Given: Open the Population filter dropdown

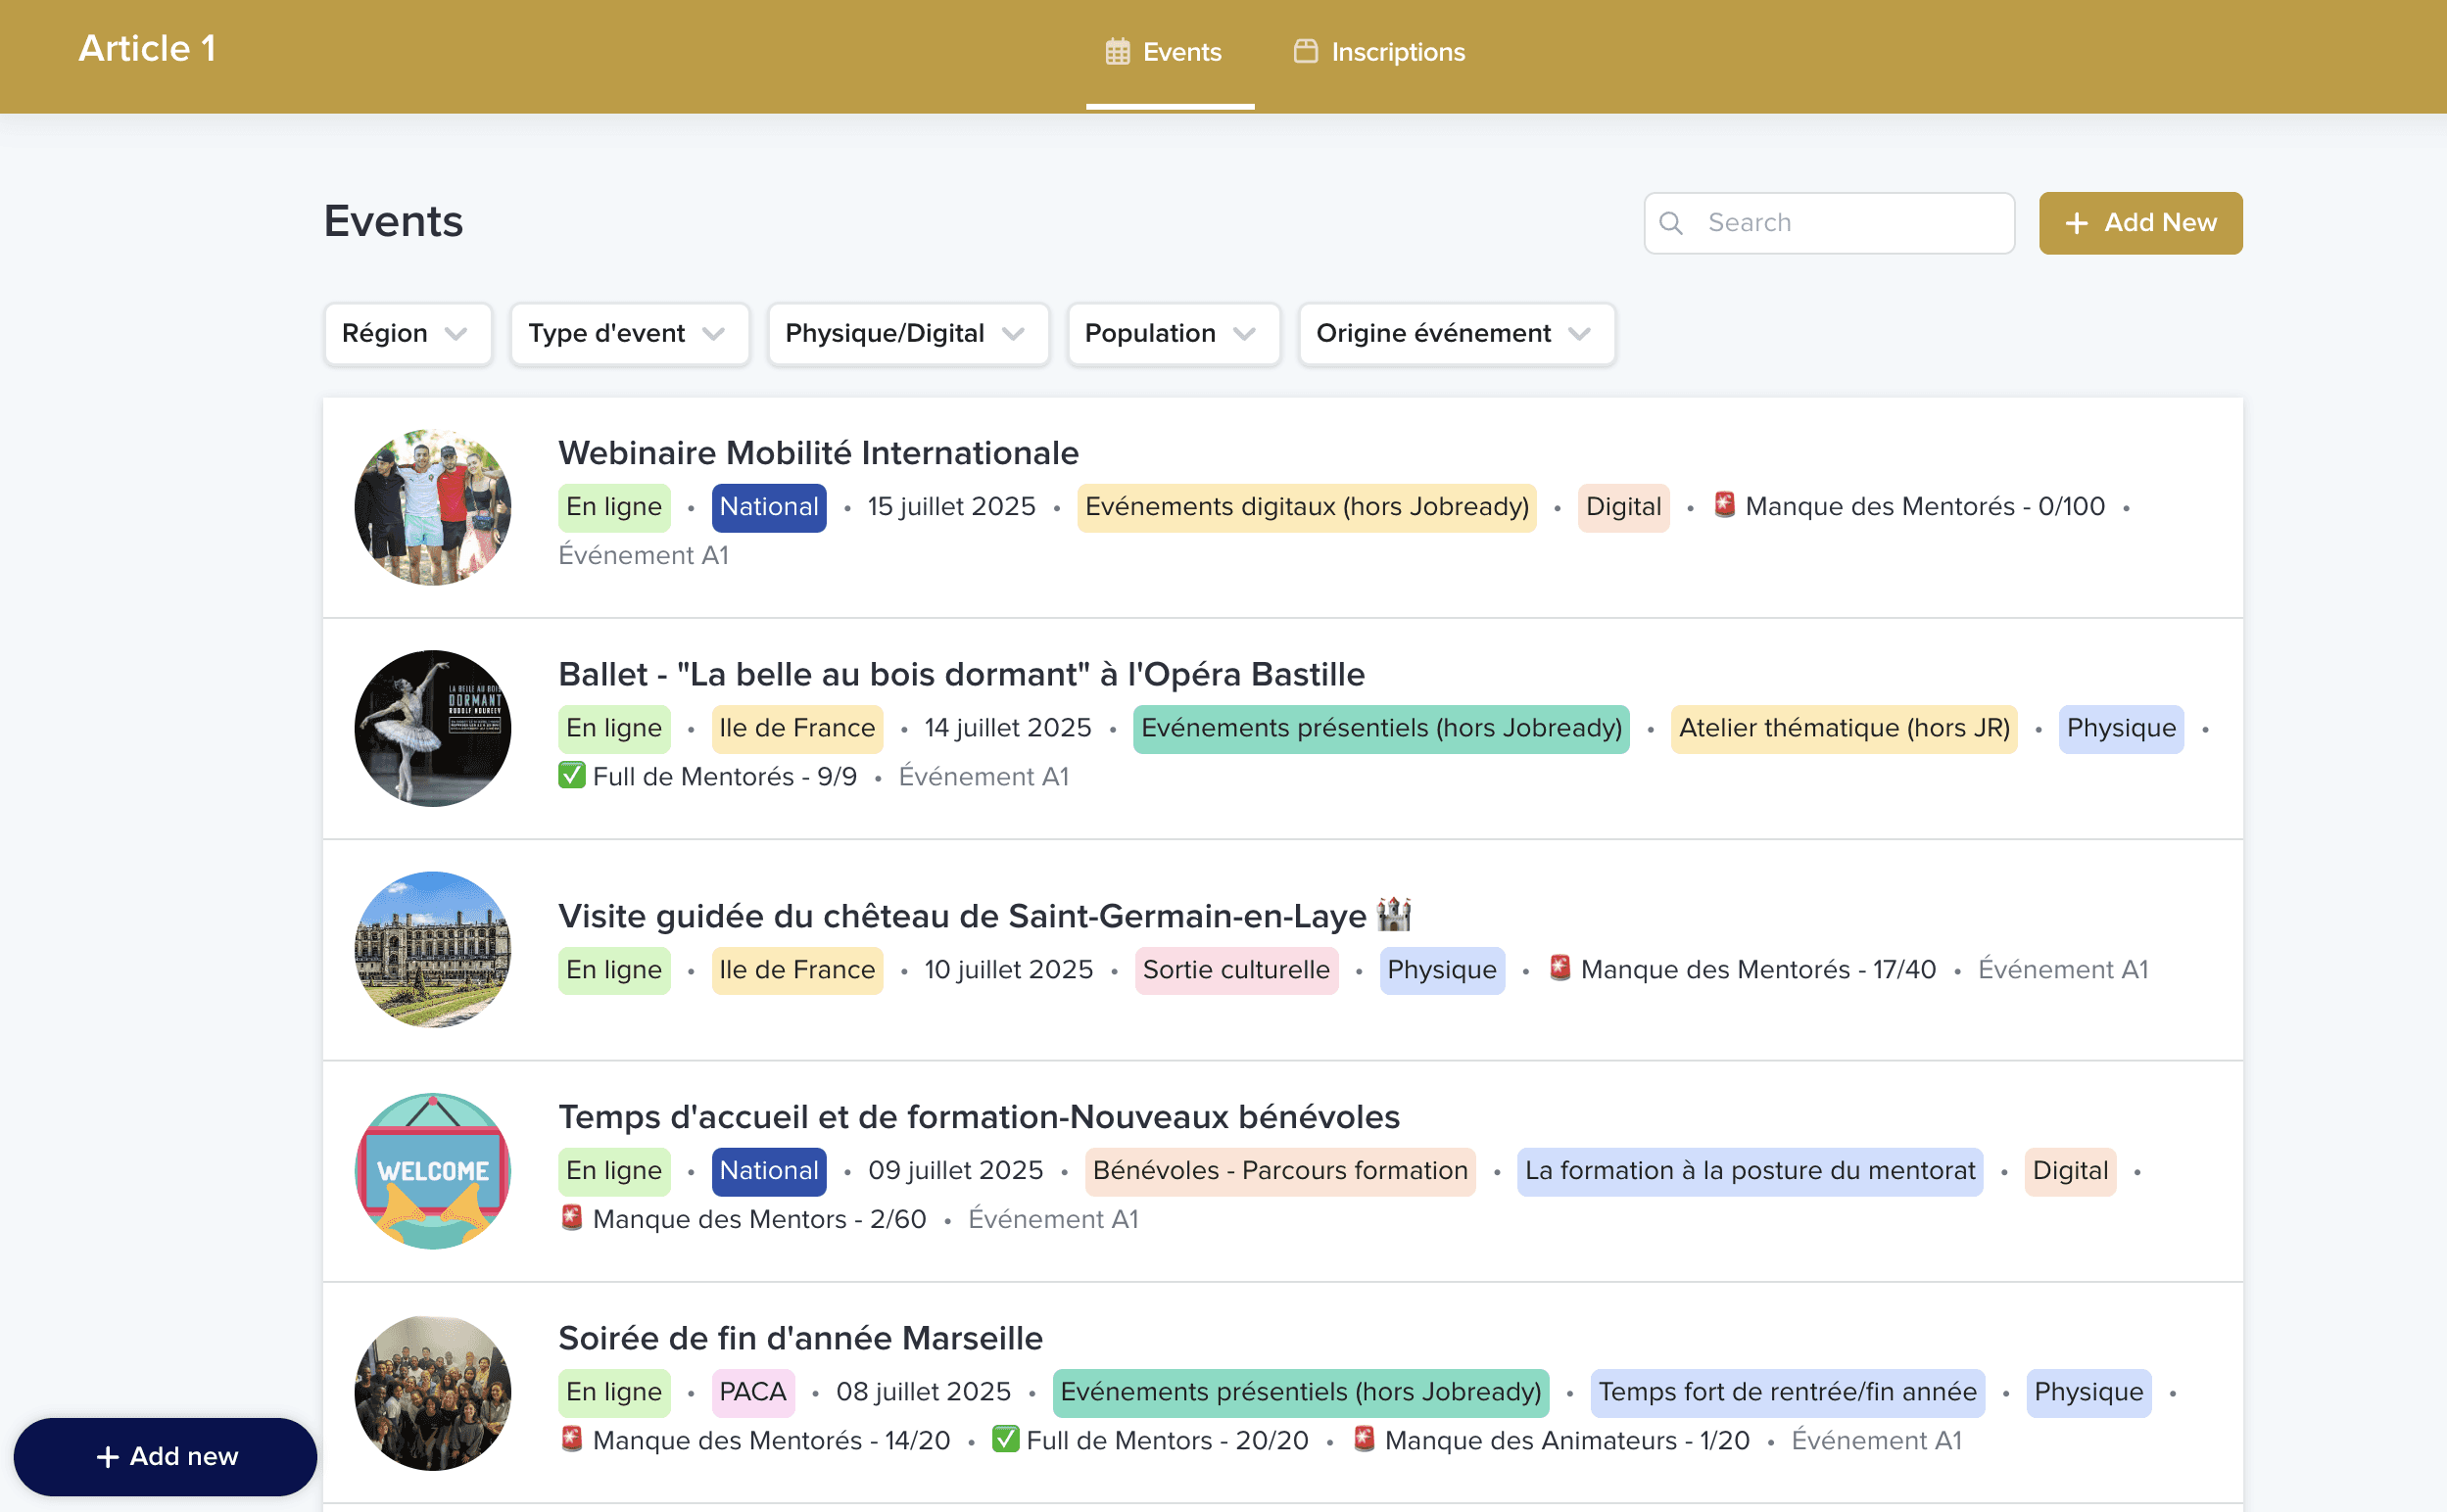Looking at the screenshot, I should pyautogui.click(x=1173, y=333).
